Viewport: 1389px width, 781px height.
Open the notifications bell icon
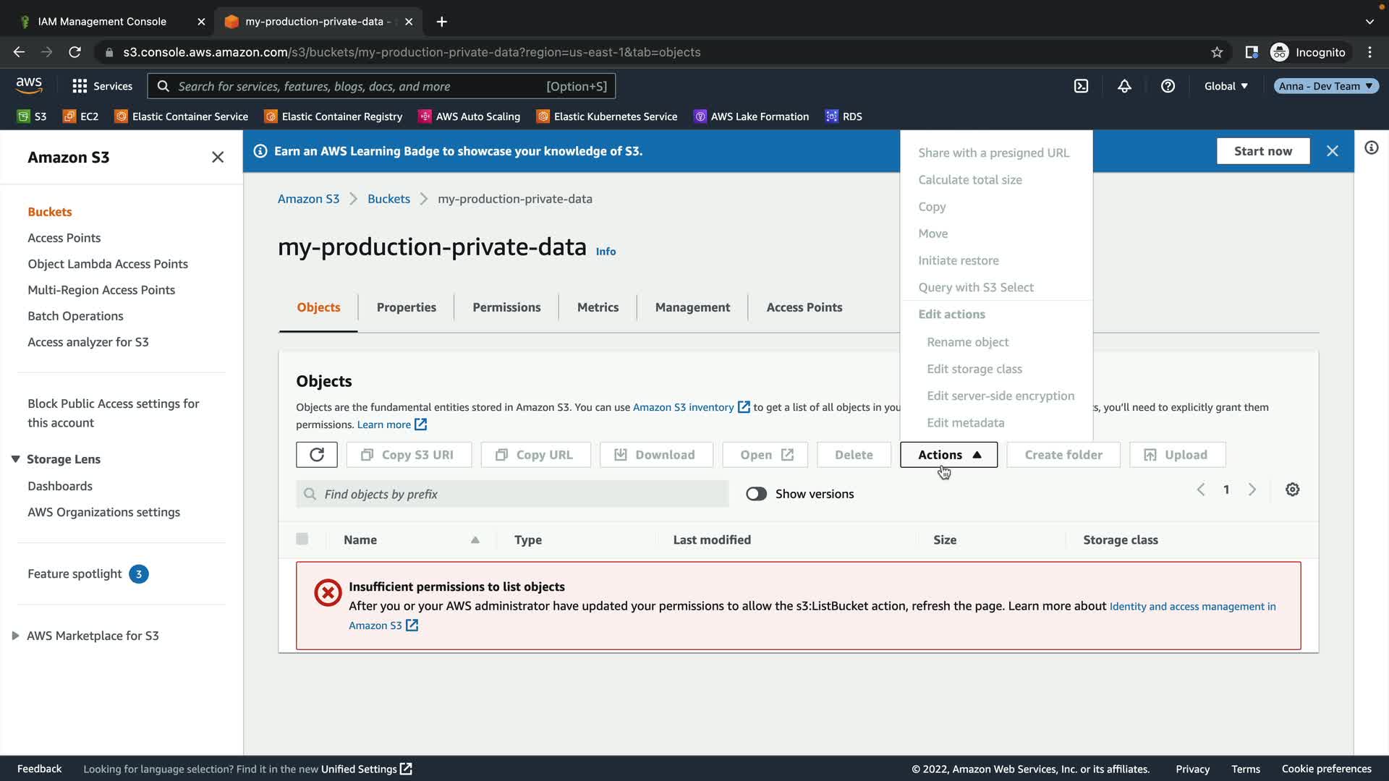point(1124,86)
